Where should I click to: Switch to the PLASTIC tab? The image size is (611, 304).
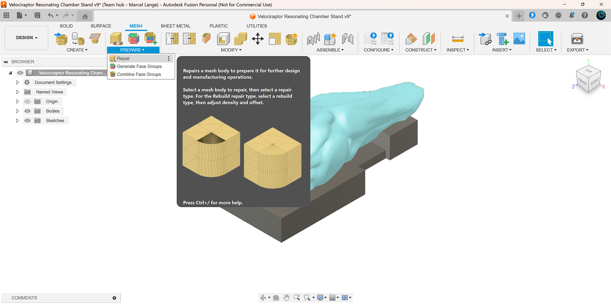tap(219, 26)
